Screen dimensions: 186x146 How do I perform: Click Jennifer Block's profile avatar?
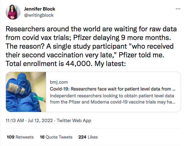[x=13, y=12]
